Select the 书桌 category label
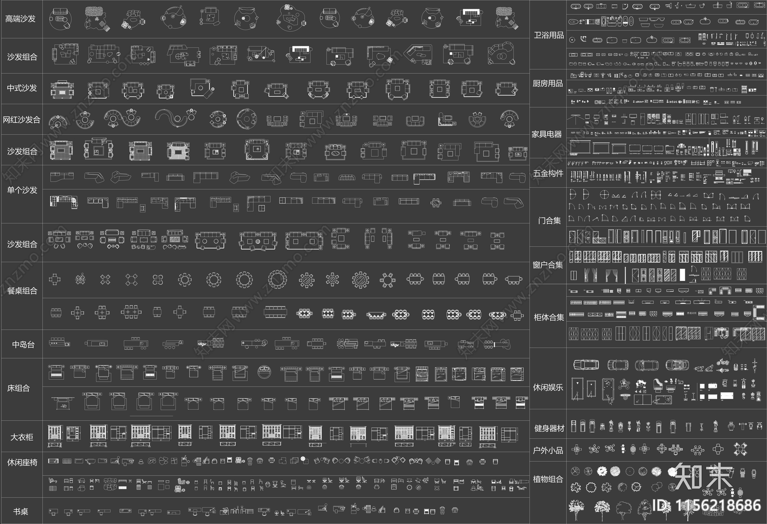 click(20, 512)
